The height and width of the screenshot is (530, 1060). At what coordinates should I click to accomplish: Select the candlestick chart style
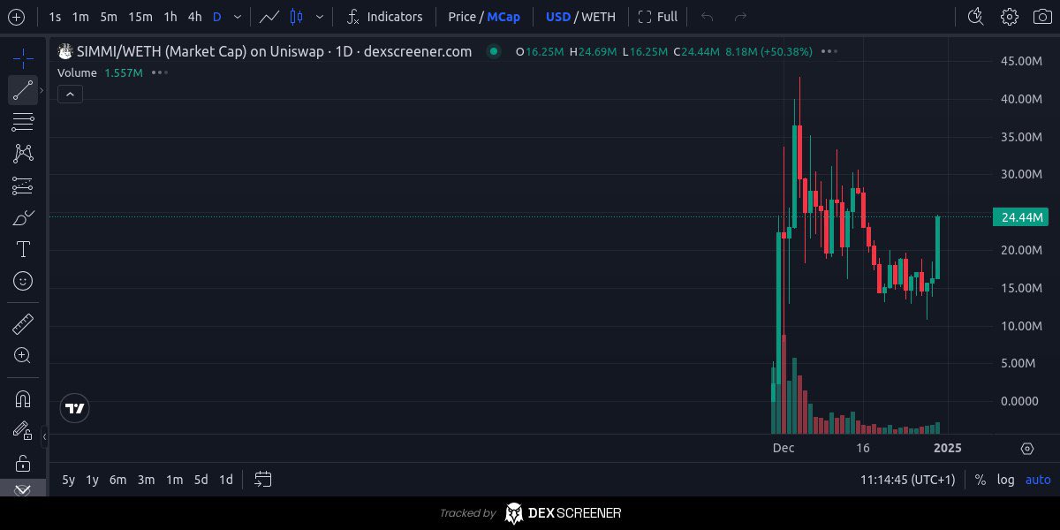(297, 17)
